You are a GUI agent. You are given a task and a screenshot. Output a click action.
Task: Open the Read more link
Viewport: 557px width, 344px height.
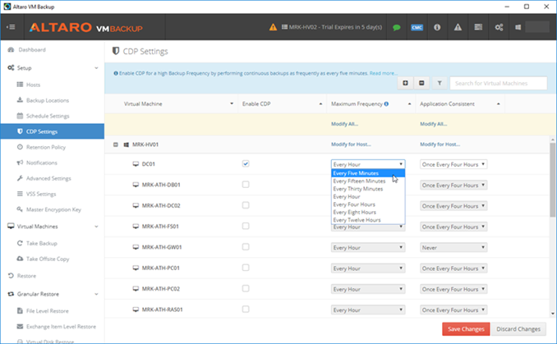384,73
